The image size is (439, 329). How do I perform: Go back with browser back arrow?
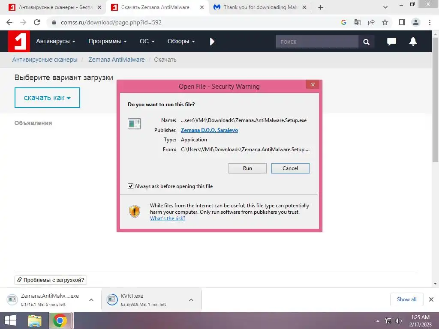click(x=9, y=22)
